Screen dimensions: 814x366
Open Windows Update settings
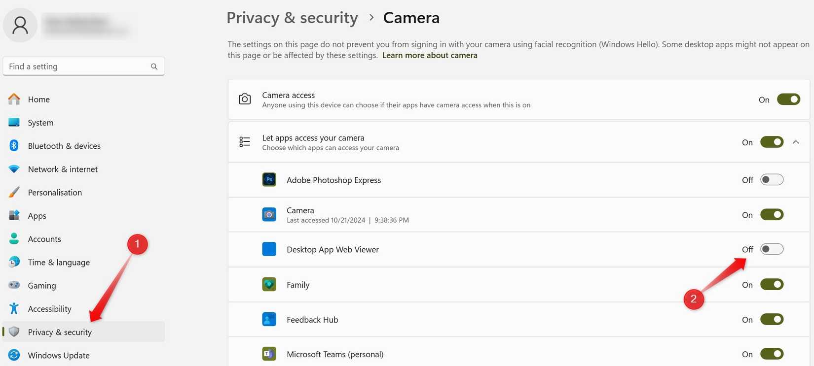[x=58, y=355]
